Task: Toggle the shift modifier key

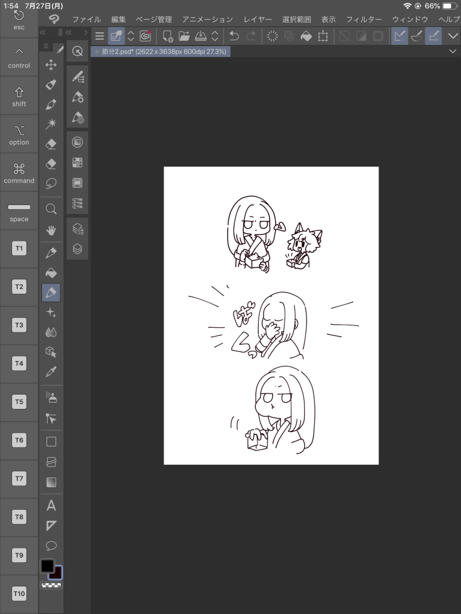Action: [x=19, y=96]
